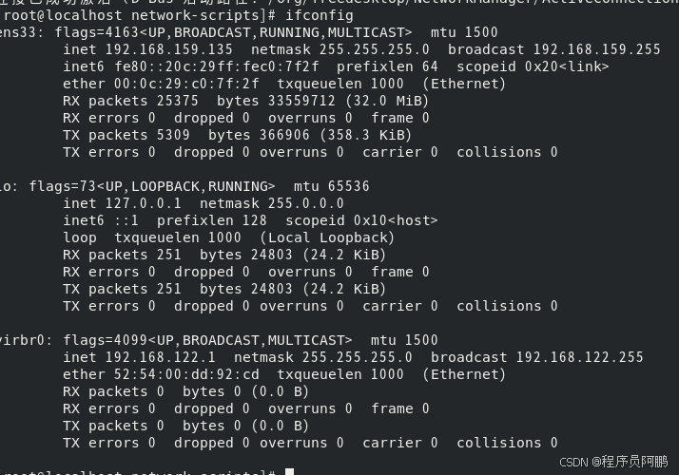This screenshot has height=475, width=679.
Task: Click the ens33 netmask 255.255.255.0
Action: [x=374, y=49]
